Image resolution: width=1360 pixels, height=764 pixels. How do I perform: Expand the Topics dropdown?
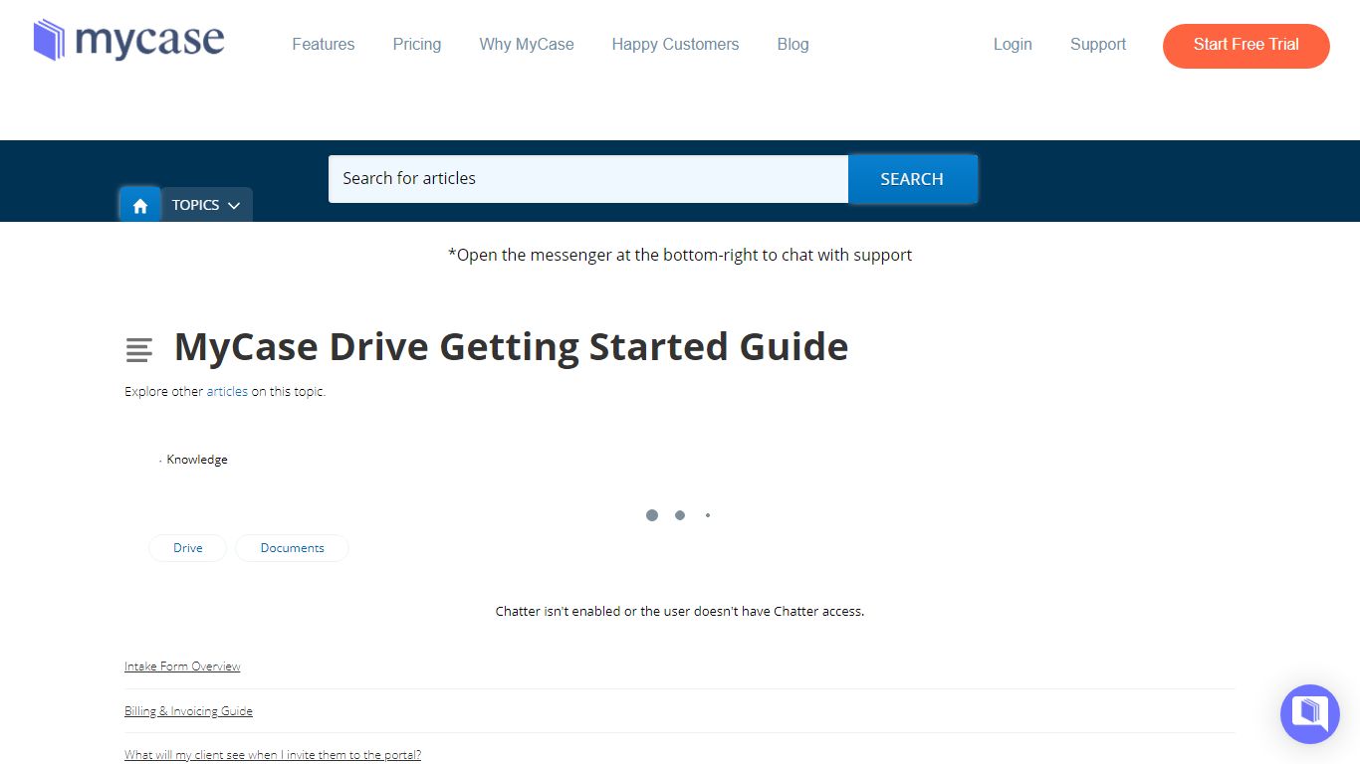206,205
